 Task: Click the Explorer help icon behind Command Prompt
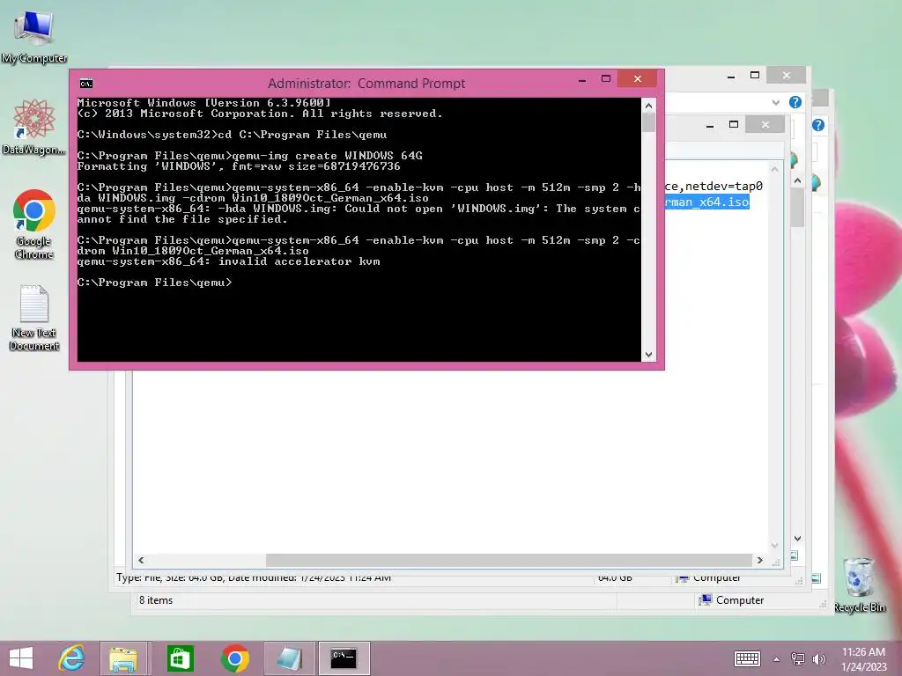pyautogui.click(x=795, y=102)
